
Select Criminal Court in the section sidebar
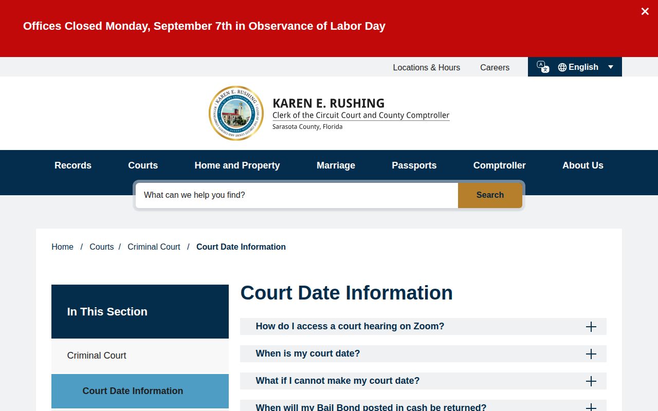140,356
